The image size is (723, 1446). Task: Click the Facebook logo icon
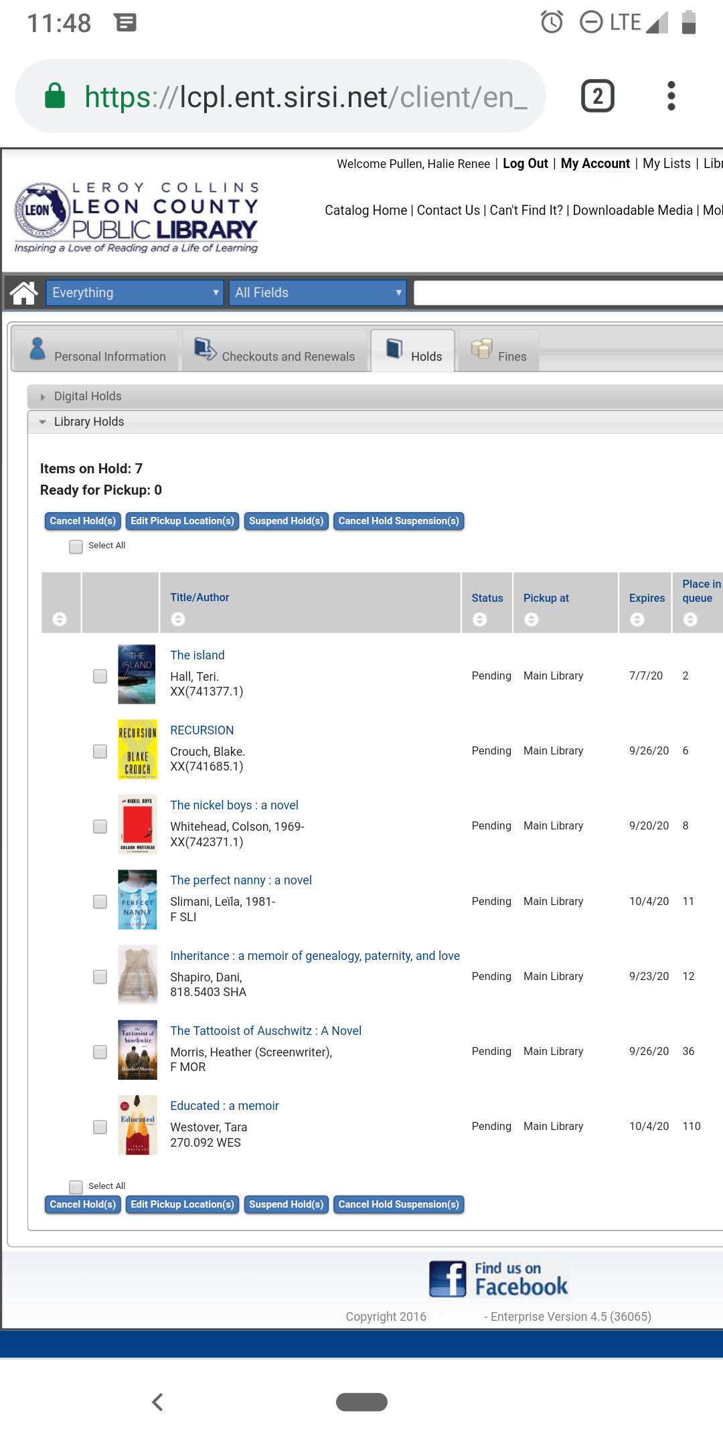[x=447, y=1279]
